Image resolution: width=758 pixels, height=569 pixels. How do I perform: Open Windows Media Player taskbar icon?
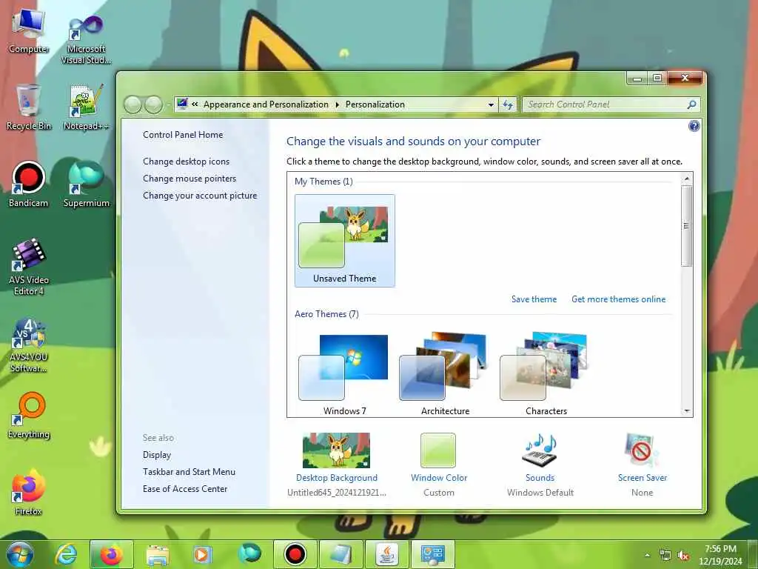click(x=202, y=554)
